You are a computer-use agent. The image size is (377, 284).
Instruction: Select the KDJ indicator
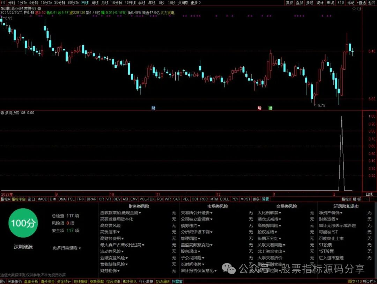(x=186, y=199)
